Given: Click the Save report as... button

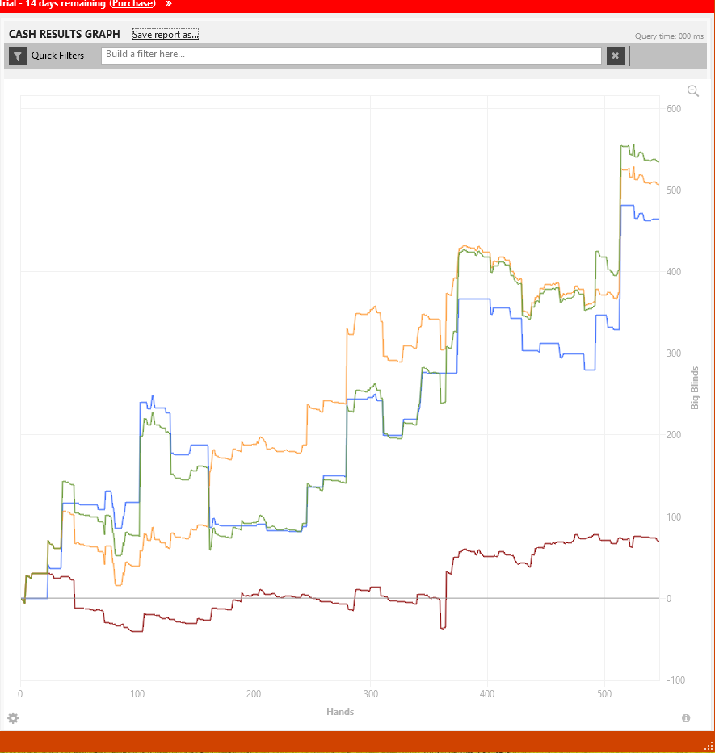Looking at the screenshot, I should pyautogui.click(x=166, y=34).
